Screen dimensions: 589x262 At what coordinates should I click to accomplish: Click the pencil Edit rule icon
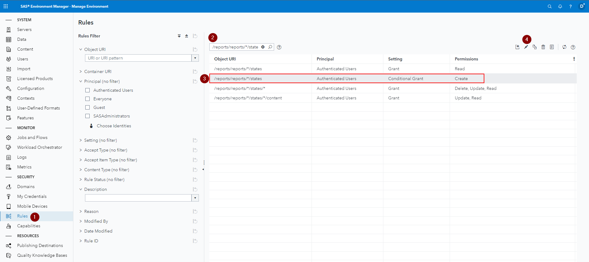coord(526,47)
